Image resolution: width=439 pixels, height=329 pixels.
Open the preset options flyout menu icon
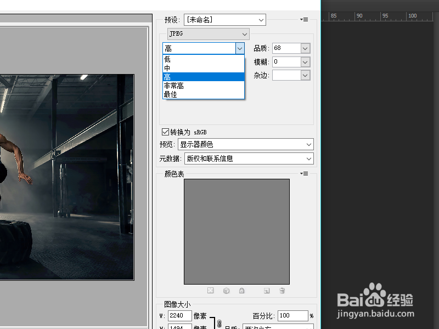tap(304, 20)
